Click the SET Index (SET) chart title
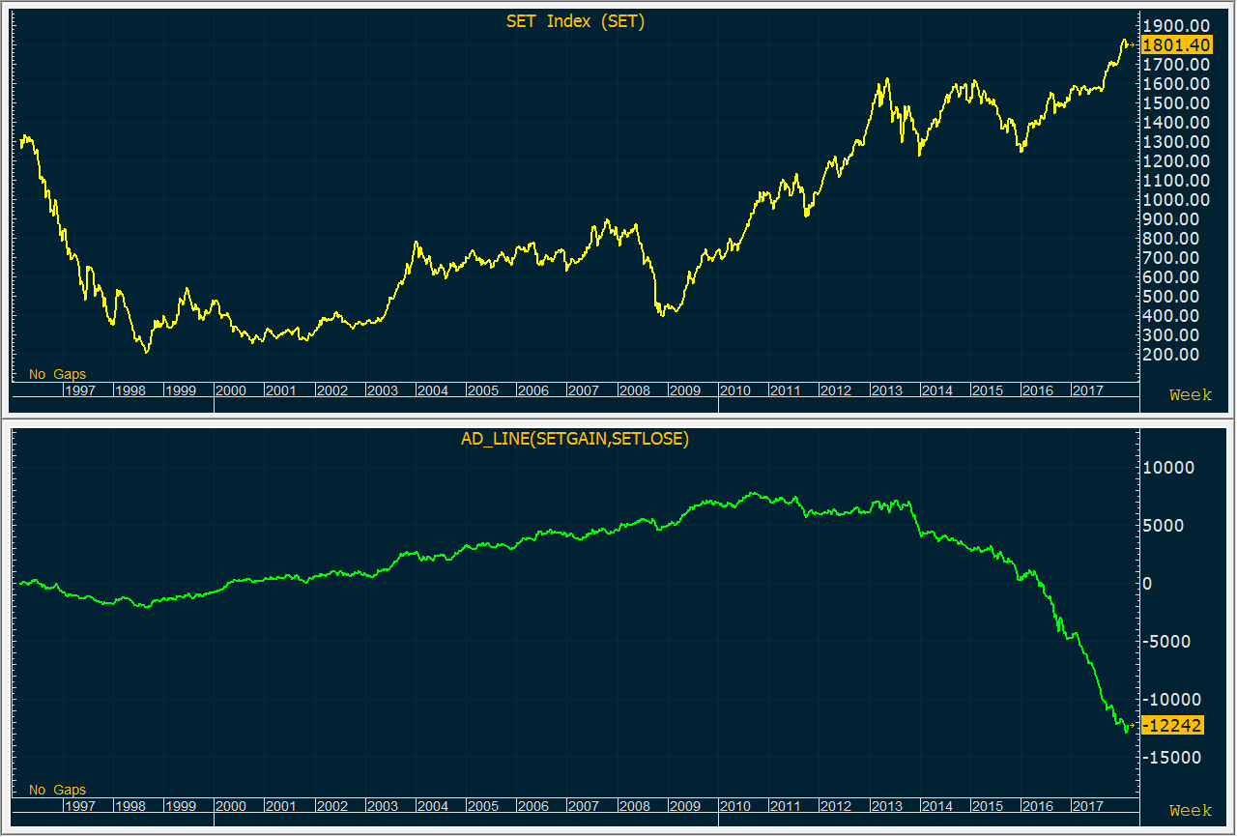Screen dimensions: 1237x837 tap(575, 21)
